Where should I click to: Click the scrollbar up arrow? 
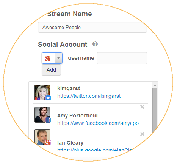tap(155, 85)
